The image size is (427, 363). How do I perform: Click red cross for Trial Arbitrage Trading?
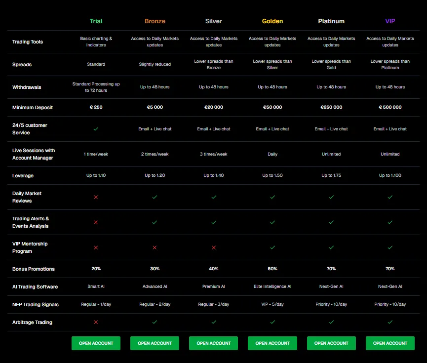pos(96,322)
